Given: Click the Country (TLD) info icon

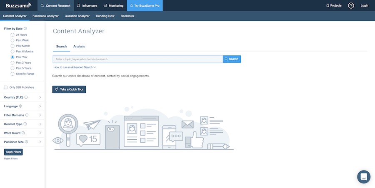Looking at the screenshot, I should coord(26,97).
